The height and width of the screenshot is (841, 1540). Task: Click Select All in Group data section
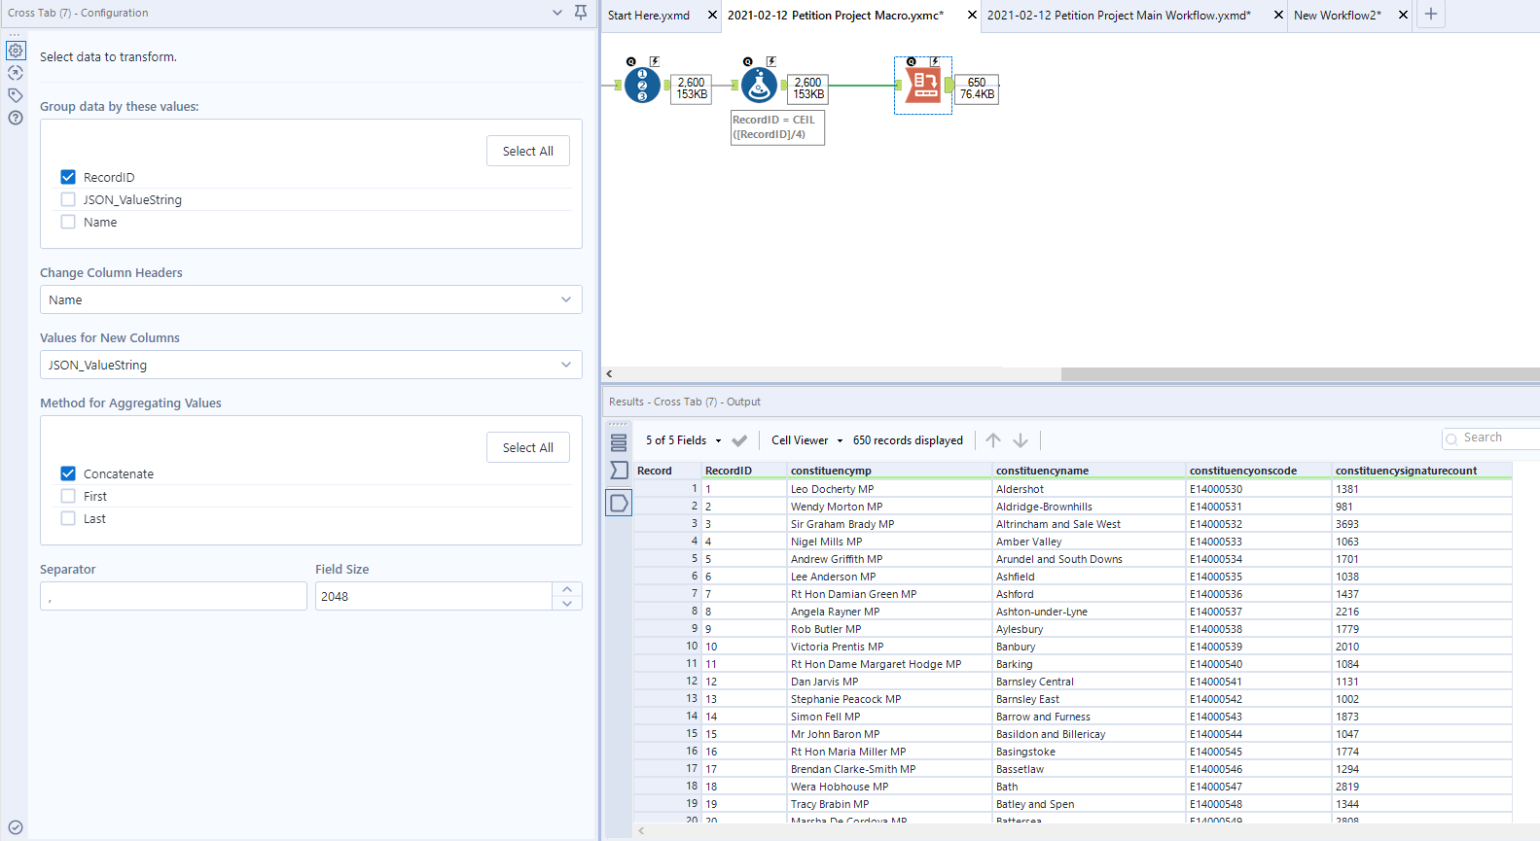[527, 151]
